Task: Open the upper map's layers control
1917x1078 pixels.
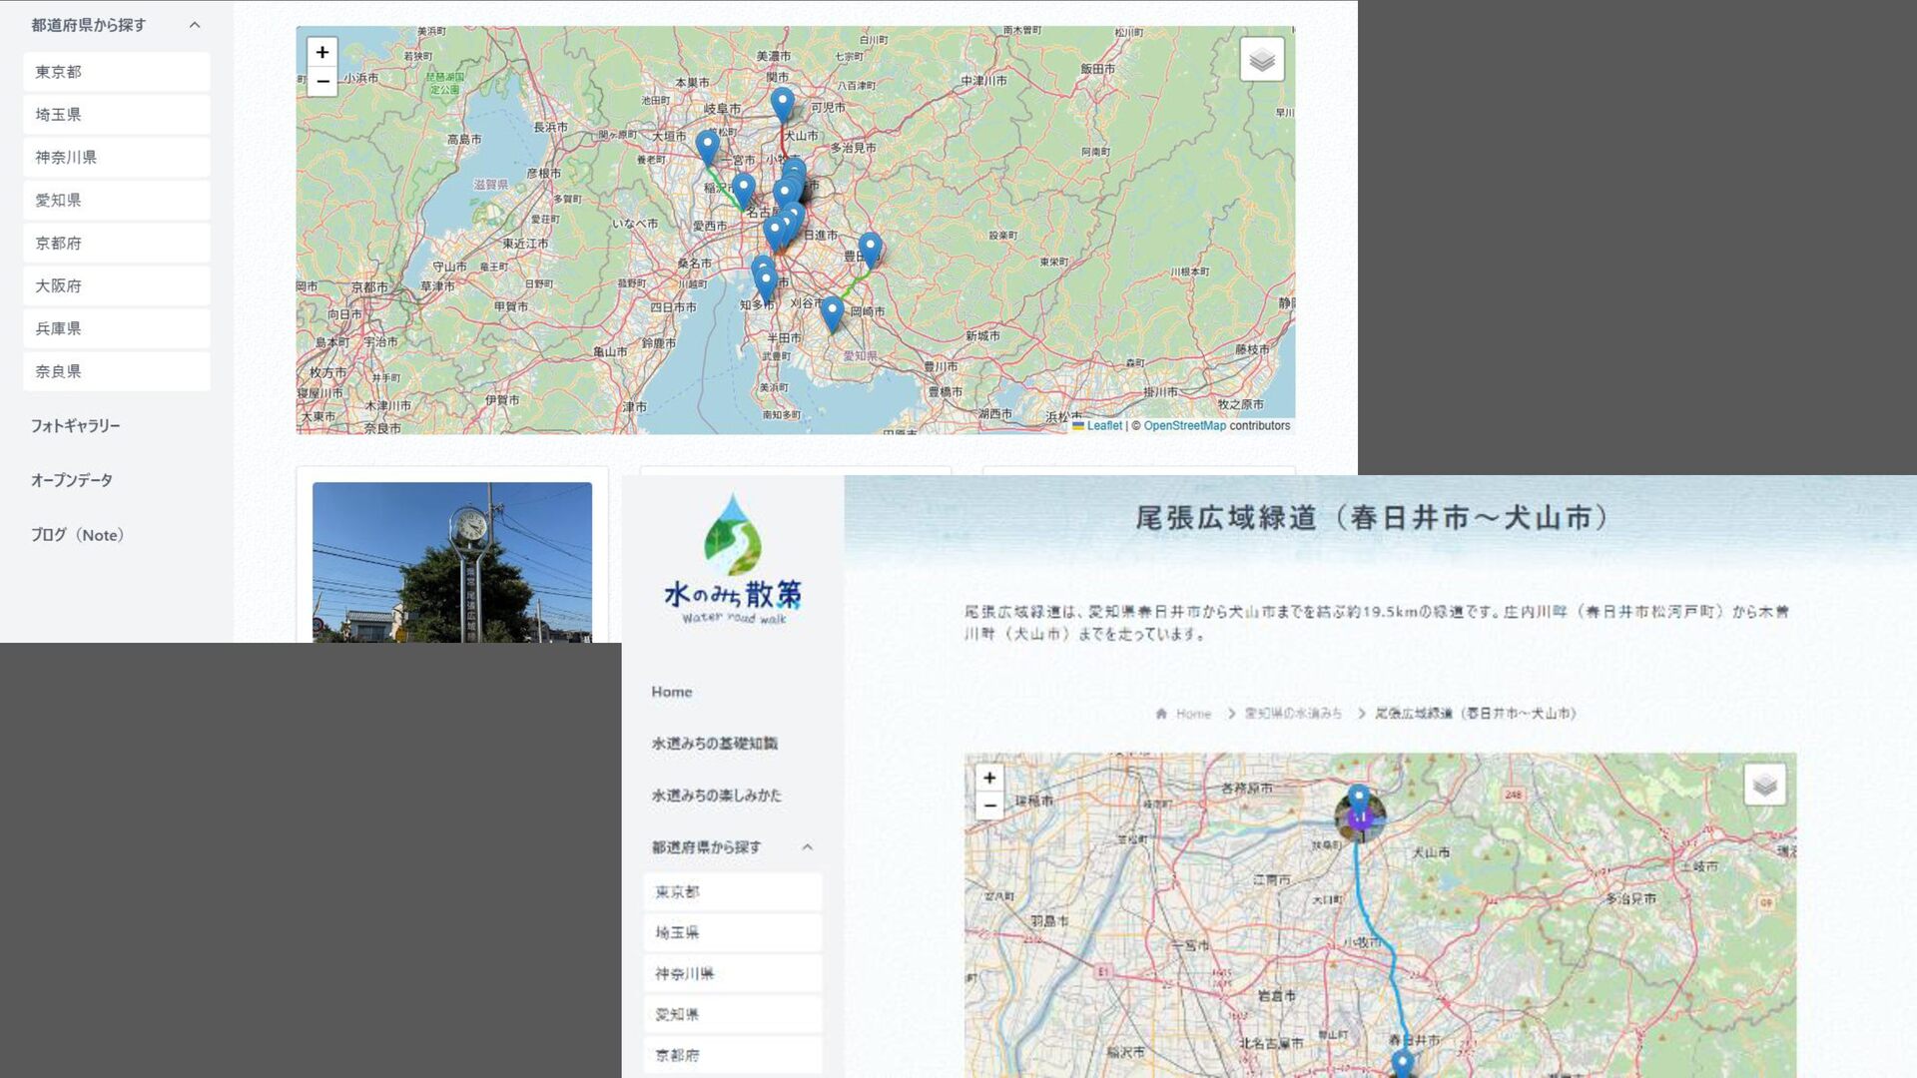Action: click(1261, 60)
